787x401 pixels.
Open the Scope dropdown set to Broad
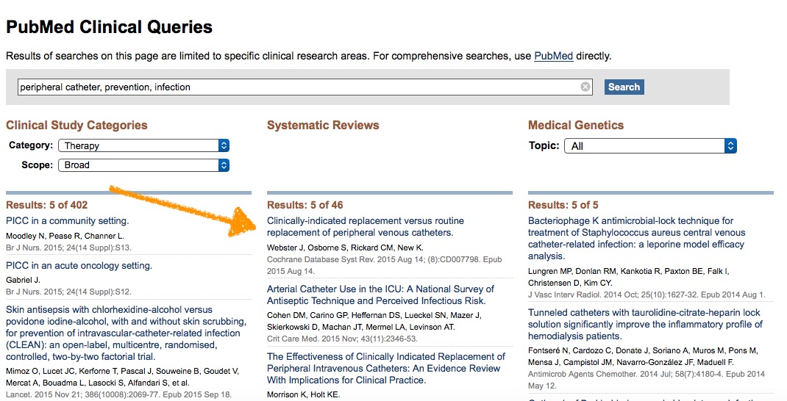coord(144,165)
